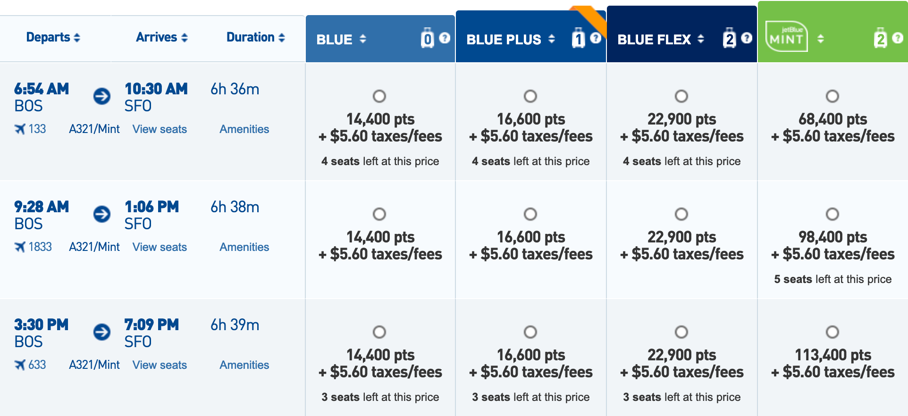Click the Blue Plus help question mark icon

point(596,38)
